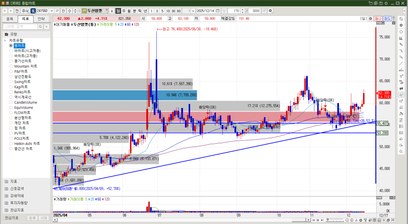The height and width of the screenshot is (224, 408).
Task: Select the Heikin-Ashi 차트 radio button
Action: (x=11, y=143)
